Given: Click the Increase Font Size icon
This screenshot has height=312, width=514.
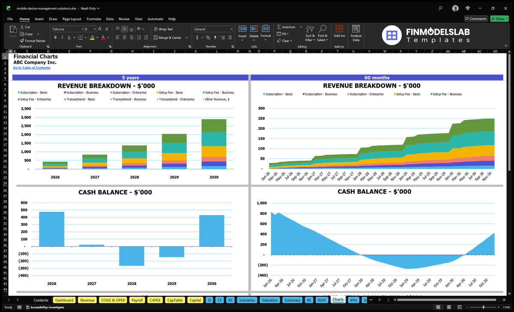Looking at the screenshot, I should (100, 29).
